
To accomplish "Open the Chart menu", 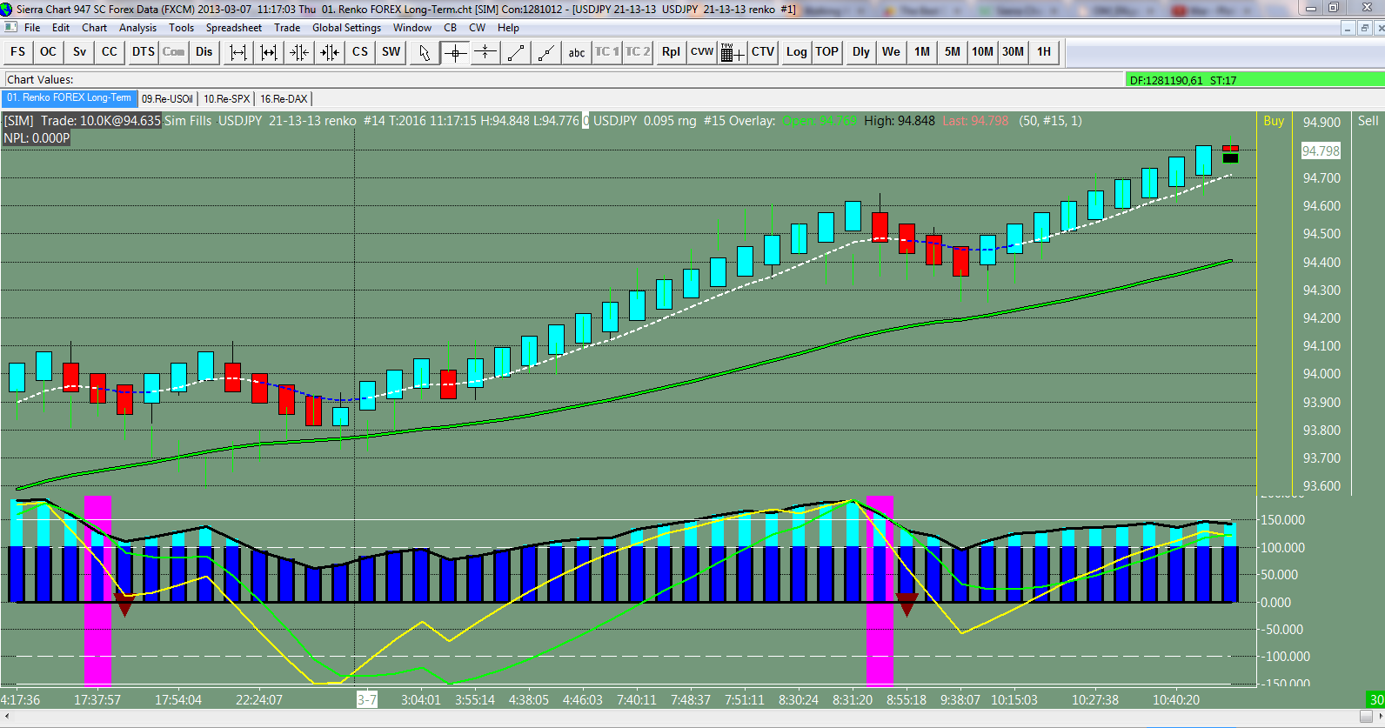I will 95,28.
